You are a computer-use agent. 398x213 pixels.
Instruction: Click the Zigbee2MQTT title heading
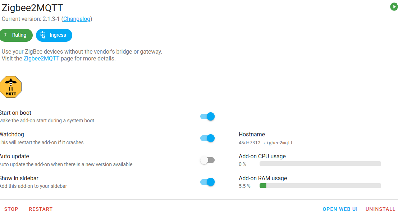(33, 8)
